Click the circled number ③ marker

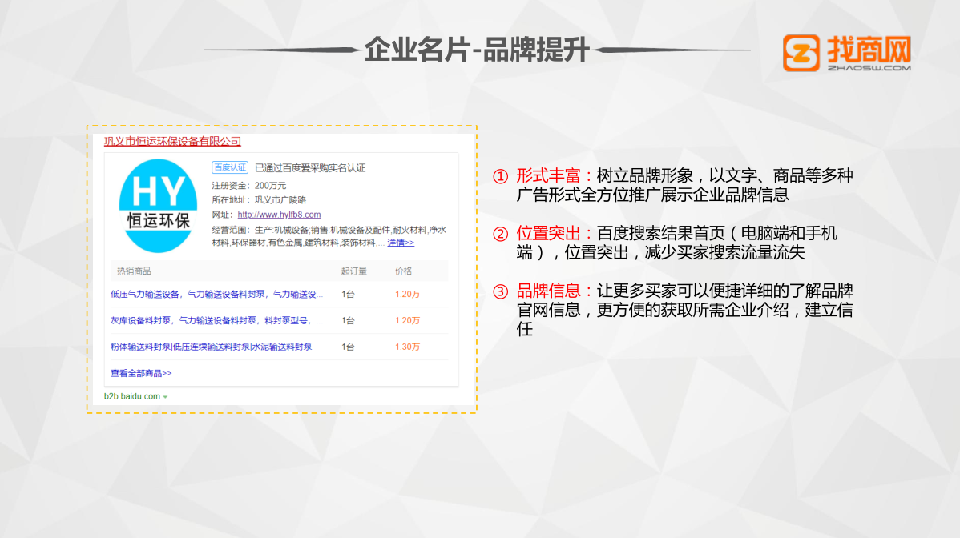tap(500, 291)
